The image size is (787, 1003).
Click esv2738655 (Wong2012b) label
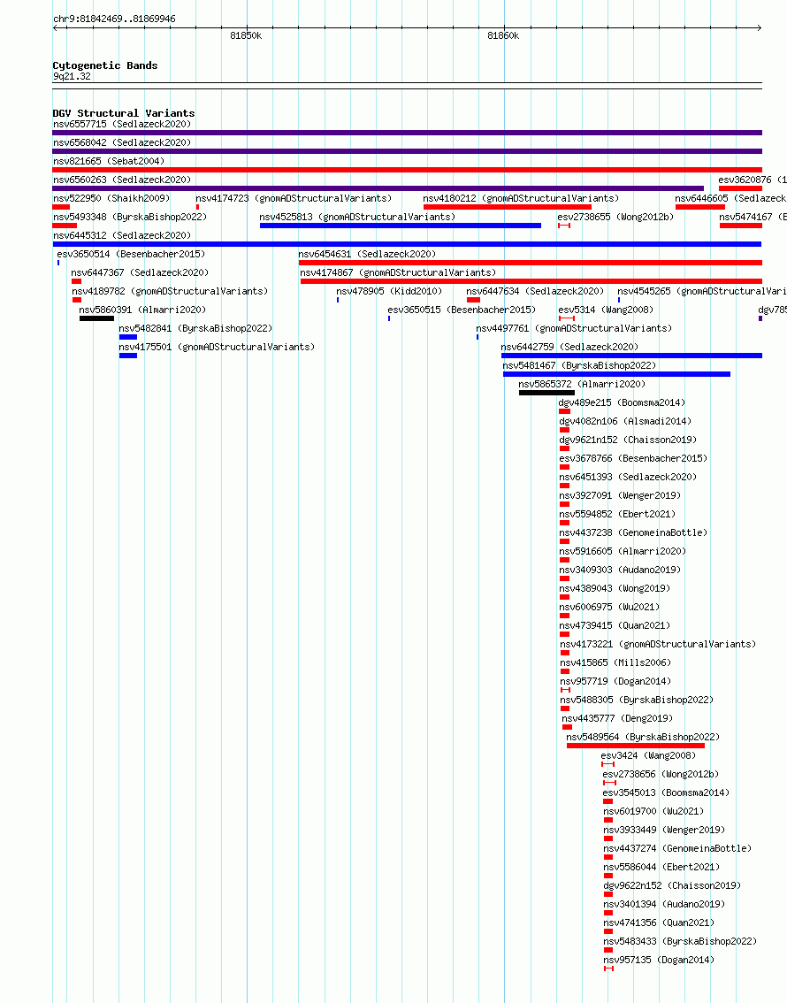click(615, 217)
